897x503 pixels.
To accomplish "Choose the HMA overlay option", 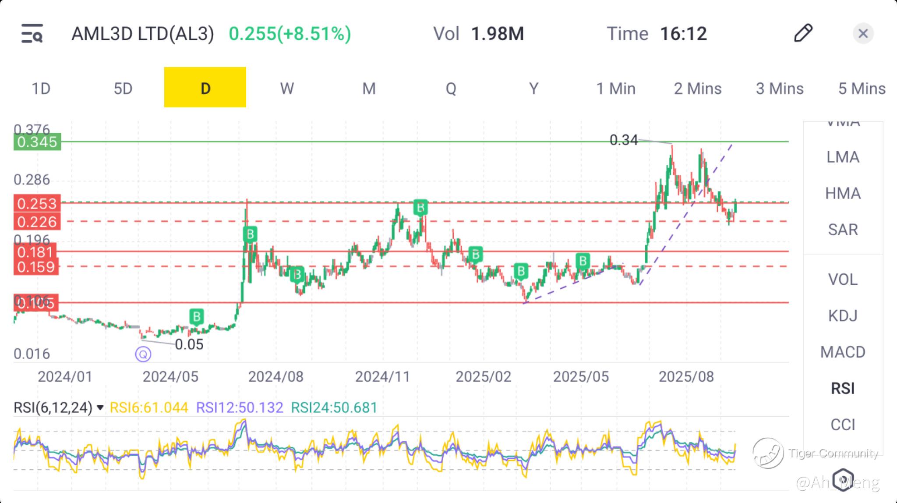I will click(x=843, y=193).
